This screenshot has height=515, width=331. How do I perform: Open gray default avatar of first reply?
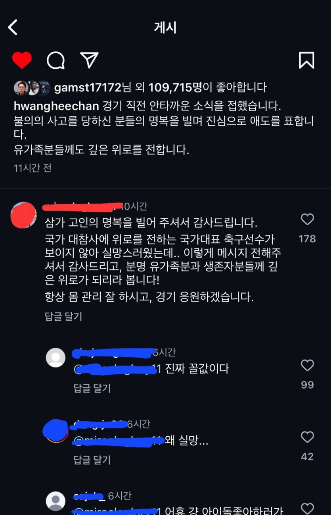(55, 358)
